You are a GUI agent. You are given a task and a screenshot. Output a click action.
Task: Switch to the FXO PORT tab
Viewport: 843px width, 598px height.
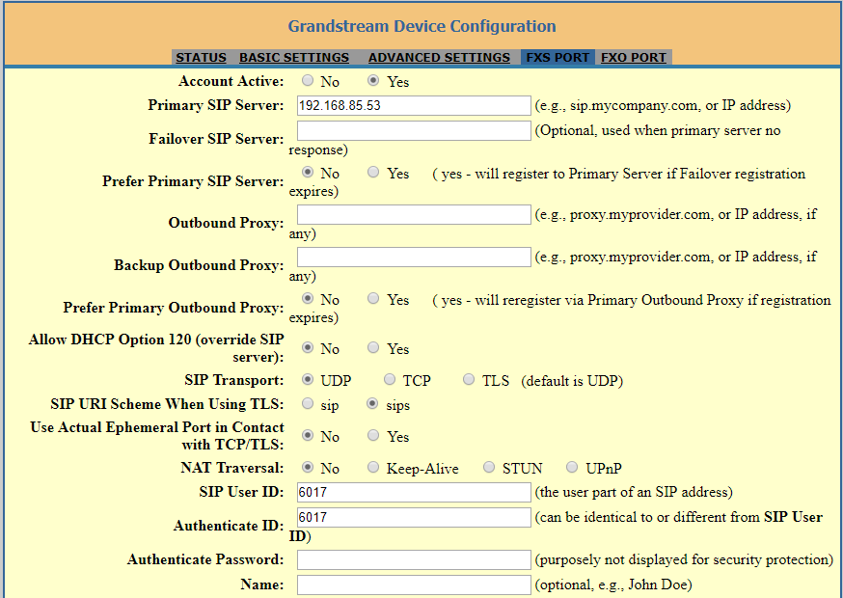pyautogui.click(x=634, y=58)
